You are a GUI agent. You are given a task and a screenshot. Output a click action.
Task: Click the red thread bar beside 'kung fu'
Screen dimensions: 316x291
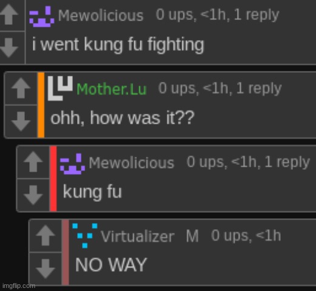pyautogui.click(x=53, y=179)
